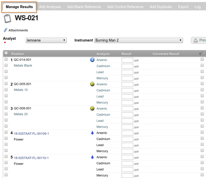Viewport: 206px width, 178px height.
Task: Open the Metals Blank reference link
Action: [x=23, y=66]
